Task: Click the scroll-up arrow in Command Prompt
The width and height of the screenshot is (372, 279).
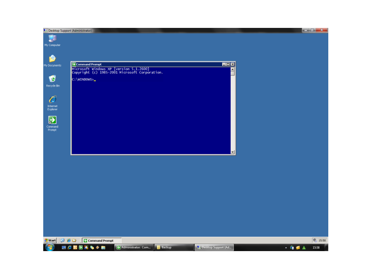Action: click(232, 68)
